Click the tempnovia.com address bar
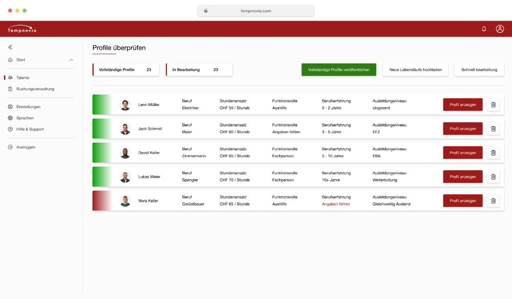Image resolution: width=512 pixels, height=299 pixels. tap(256, 11)
